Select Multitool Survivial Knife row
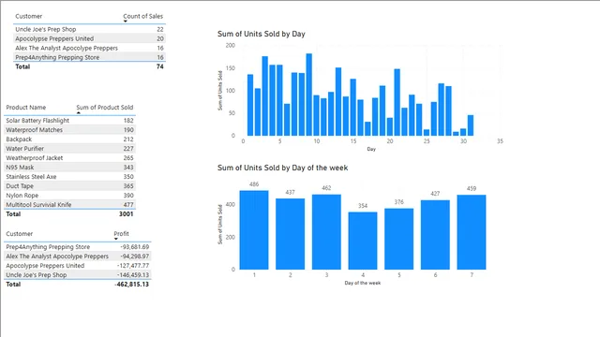600x337 pixels. click(70, 205)
